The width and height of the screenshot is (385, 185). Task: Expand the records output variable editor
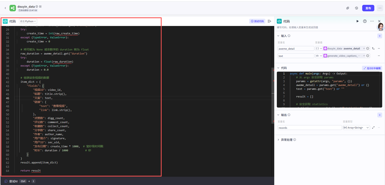pyautogui.click(x=373, y=128)
